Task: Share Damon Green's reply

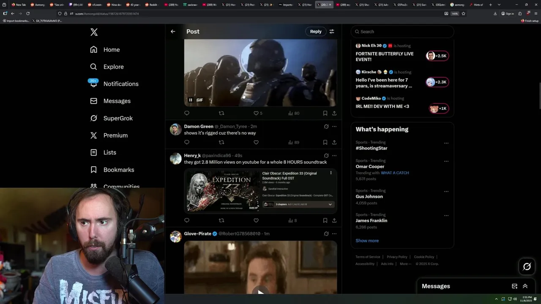Action: coord(334,142)
